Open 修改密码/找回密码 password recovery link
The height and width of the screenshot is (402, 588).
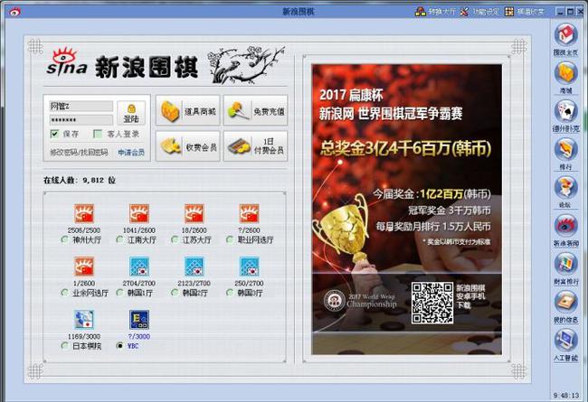click(79, 153)
